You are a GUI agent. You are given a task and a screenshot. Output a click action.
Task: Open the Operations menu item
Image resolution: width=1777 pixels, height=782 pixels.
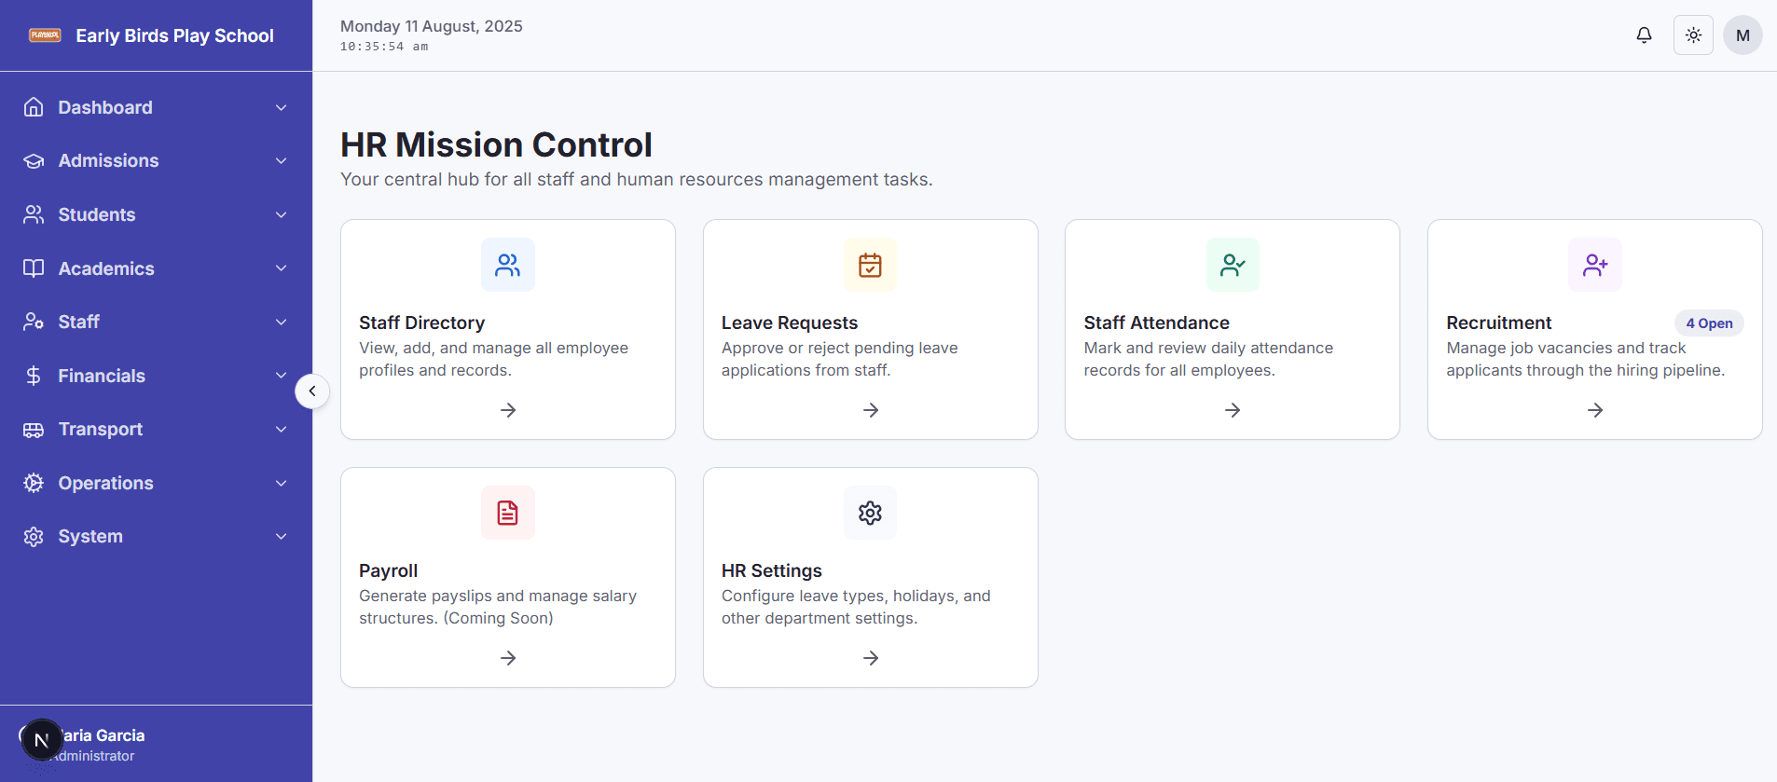click(x=156, y=483)
